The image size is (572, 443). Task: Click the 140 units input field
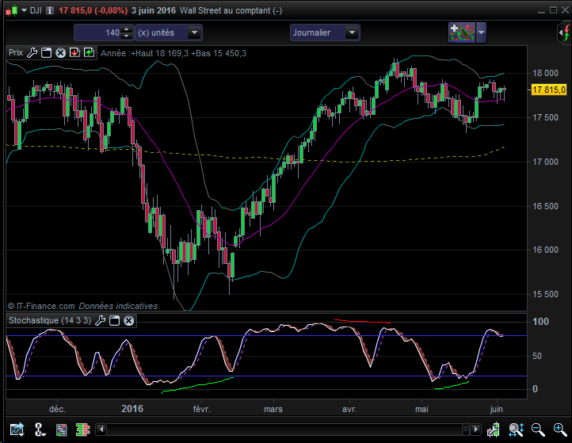point(98,32)
